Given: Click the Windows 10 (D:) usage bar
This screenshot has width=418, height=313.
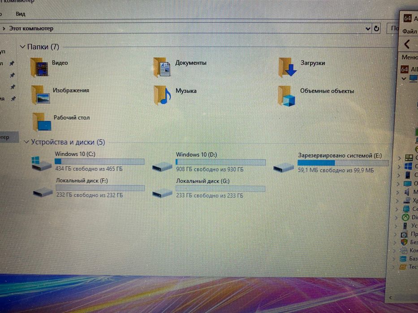Looking at the screenshot, I should [x=220, y=162].
